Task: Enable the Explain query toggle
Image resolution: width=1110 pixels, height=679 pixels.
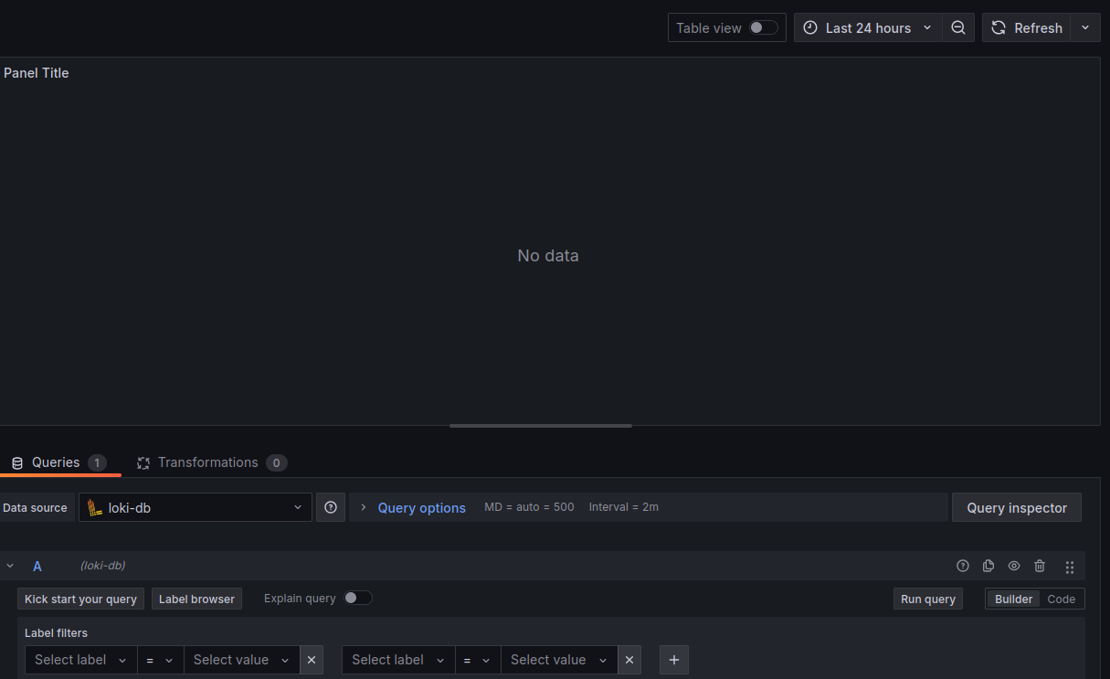Action: (x=358, y=597)
